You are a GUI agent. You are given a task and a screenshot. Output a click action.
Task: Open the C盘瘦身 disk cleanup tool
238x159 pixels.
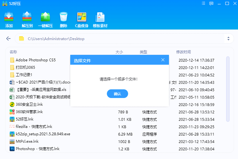click(82, 19)
